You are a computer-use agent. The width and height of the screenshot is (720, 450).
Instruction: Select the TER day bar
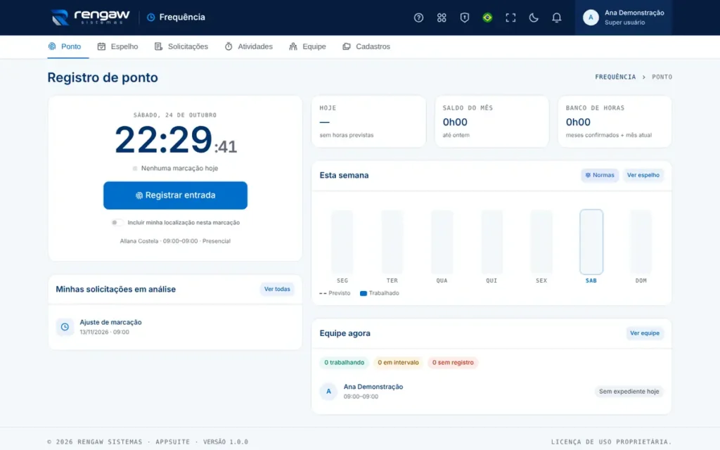[x=392, y=242]
